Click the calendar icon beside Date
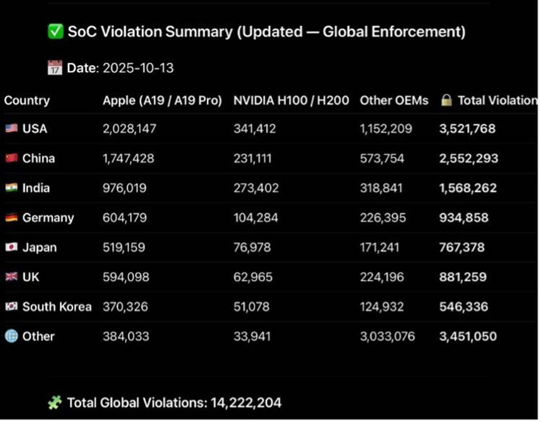 click(55, 68)
